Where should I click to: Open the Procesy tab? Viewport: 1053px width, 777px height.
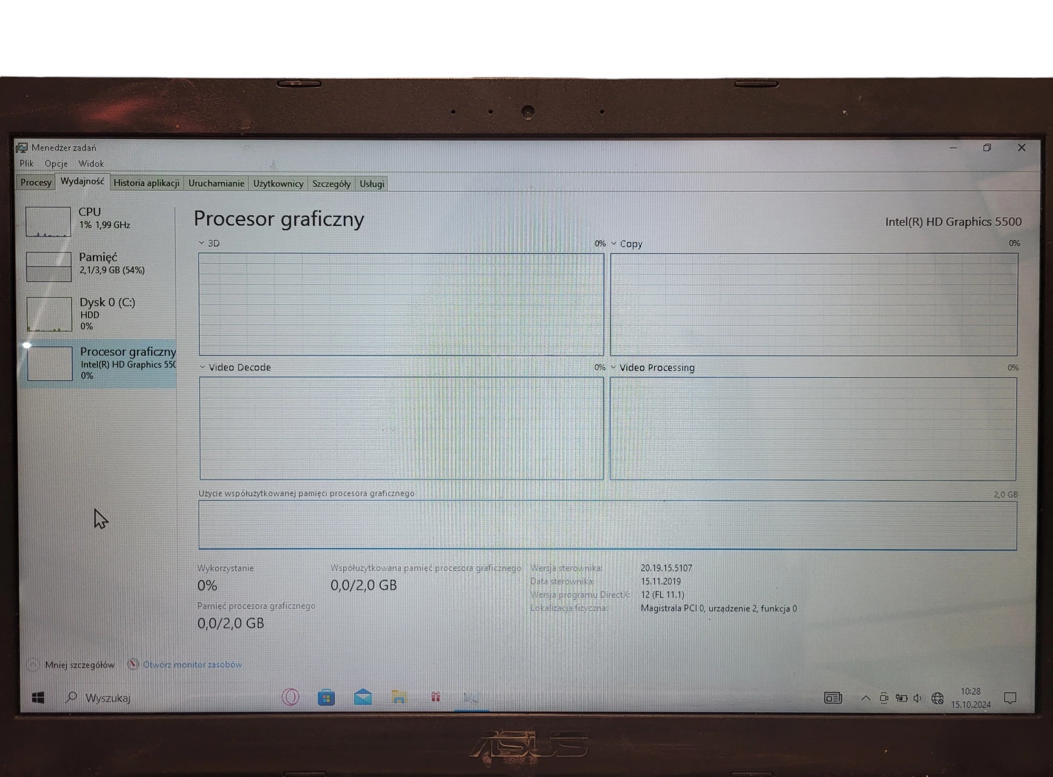click(36, 182)
